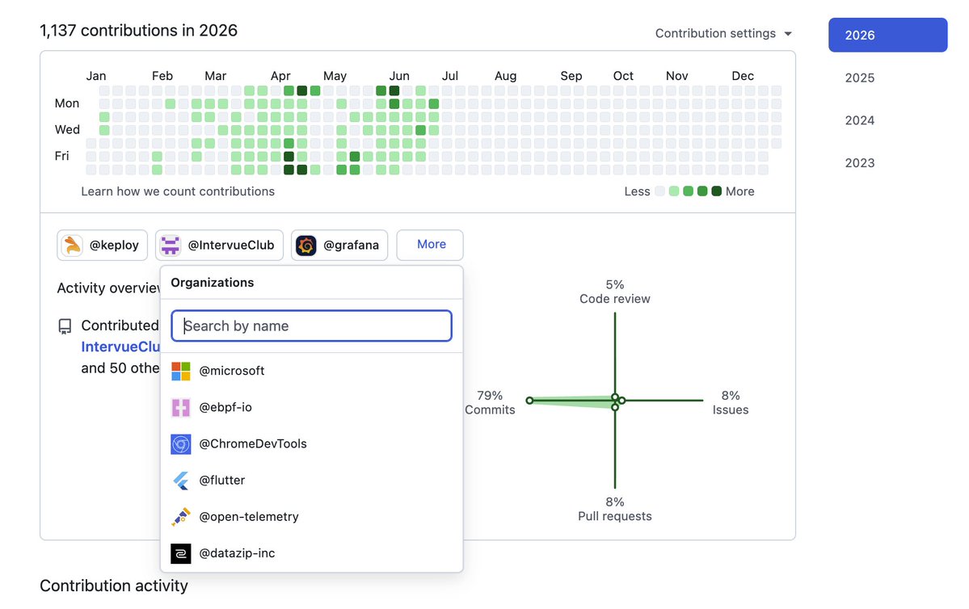Image resolution: width=969 pixels, height=609 pixels.
Task: Click the Jan month label on graph
Action: (x=96, y=76)
